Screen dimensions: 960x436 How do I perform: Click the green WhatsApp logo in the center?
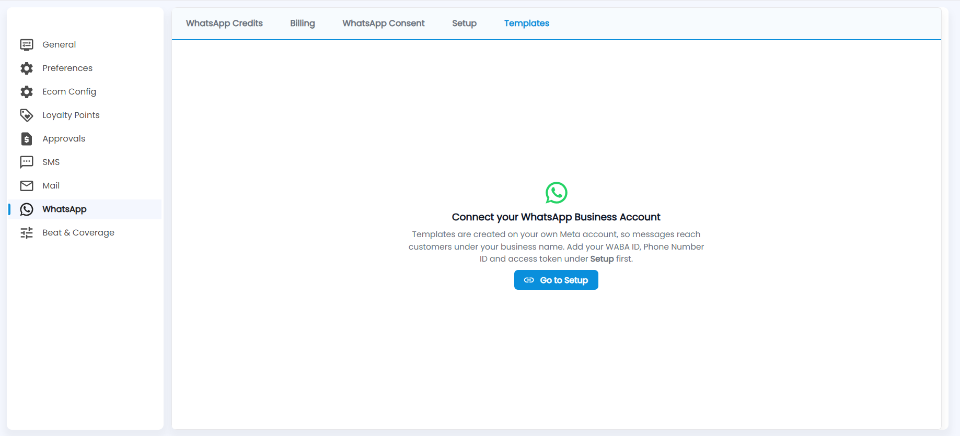[x=556, y=193]
